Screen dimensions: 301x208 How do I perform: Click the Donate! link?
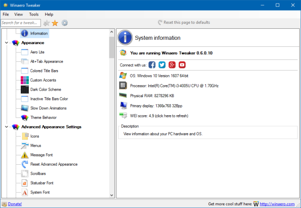[x=15, y=204]
